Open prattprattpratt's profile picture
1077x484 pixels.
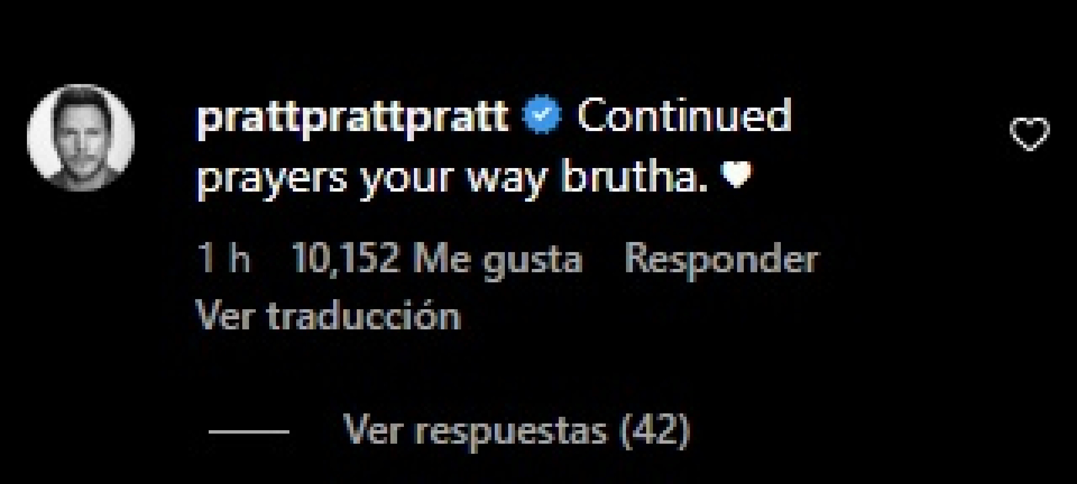point(81,137)
